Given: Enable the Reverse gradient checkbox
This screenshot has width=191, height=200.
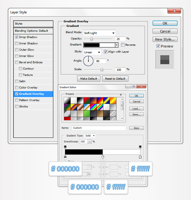Looking at the screenshot, I should coord(123,45).
